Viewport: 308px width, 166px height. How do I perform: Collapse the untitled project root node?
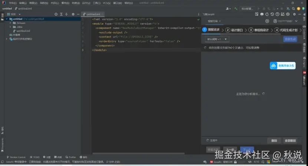click(7, 19)
